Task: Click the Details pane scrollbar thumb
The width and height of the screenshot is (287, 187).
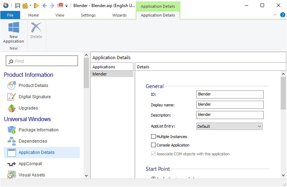Action: [x=283, y=93]
